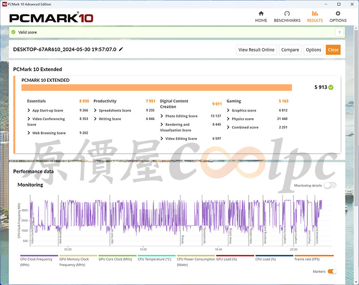Viewport: 359px width, 285px height.
Task: Click the PCMark 10 title bar app icon
Action: click(x=4, y=4)
